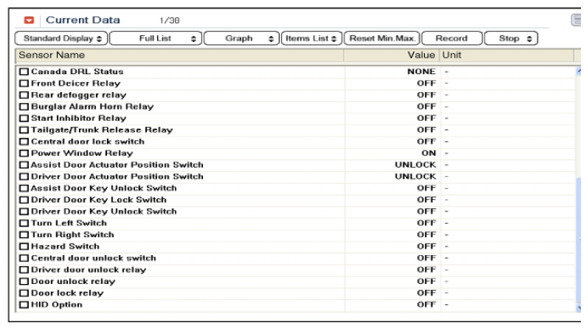
Task: Click the panel icon in the top-right corner
Action: coord(576,20)
